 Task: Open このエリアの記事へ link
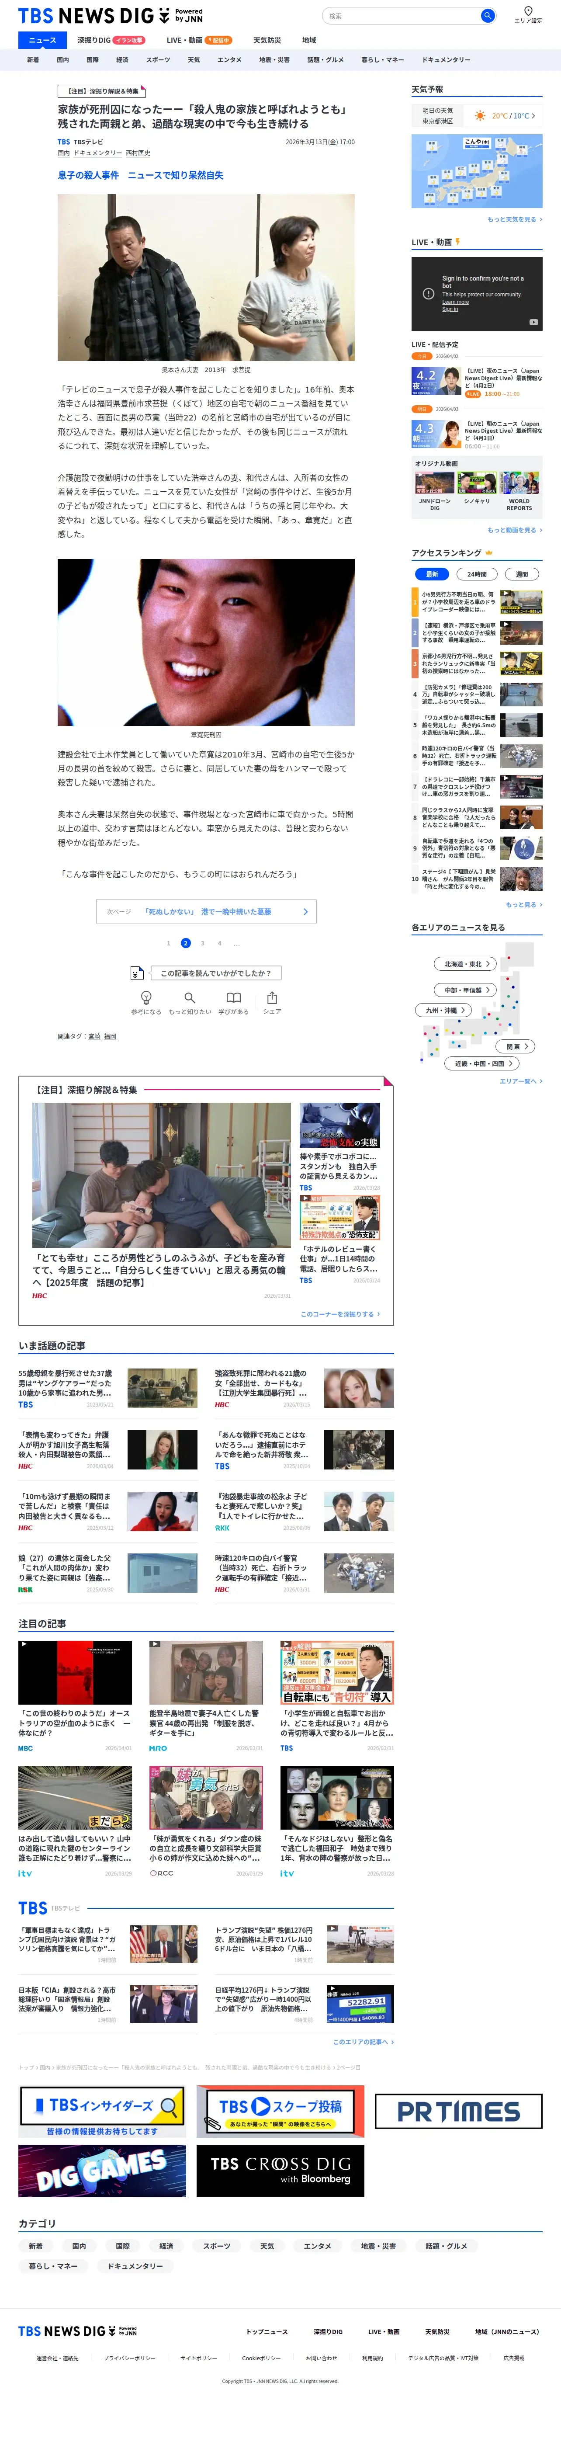click(x=363, y=2042)
